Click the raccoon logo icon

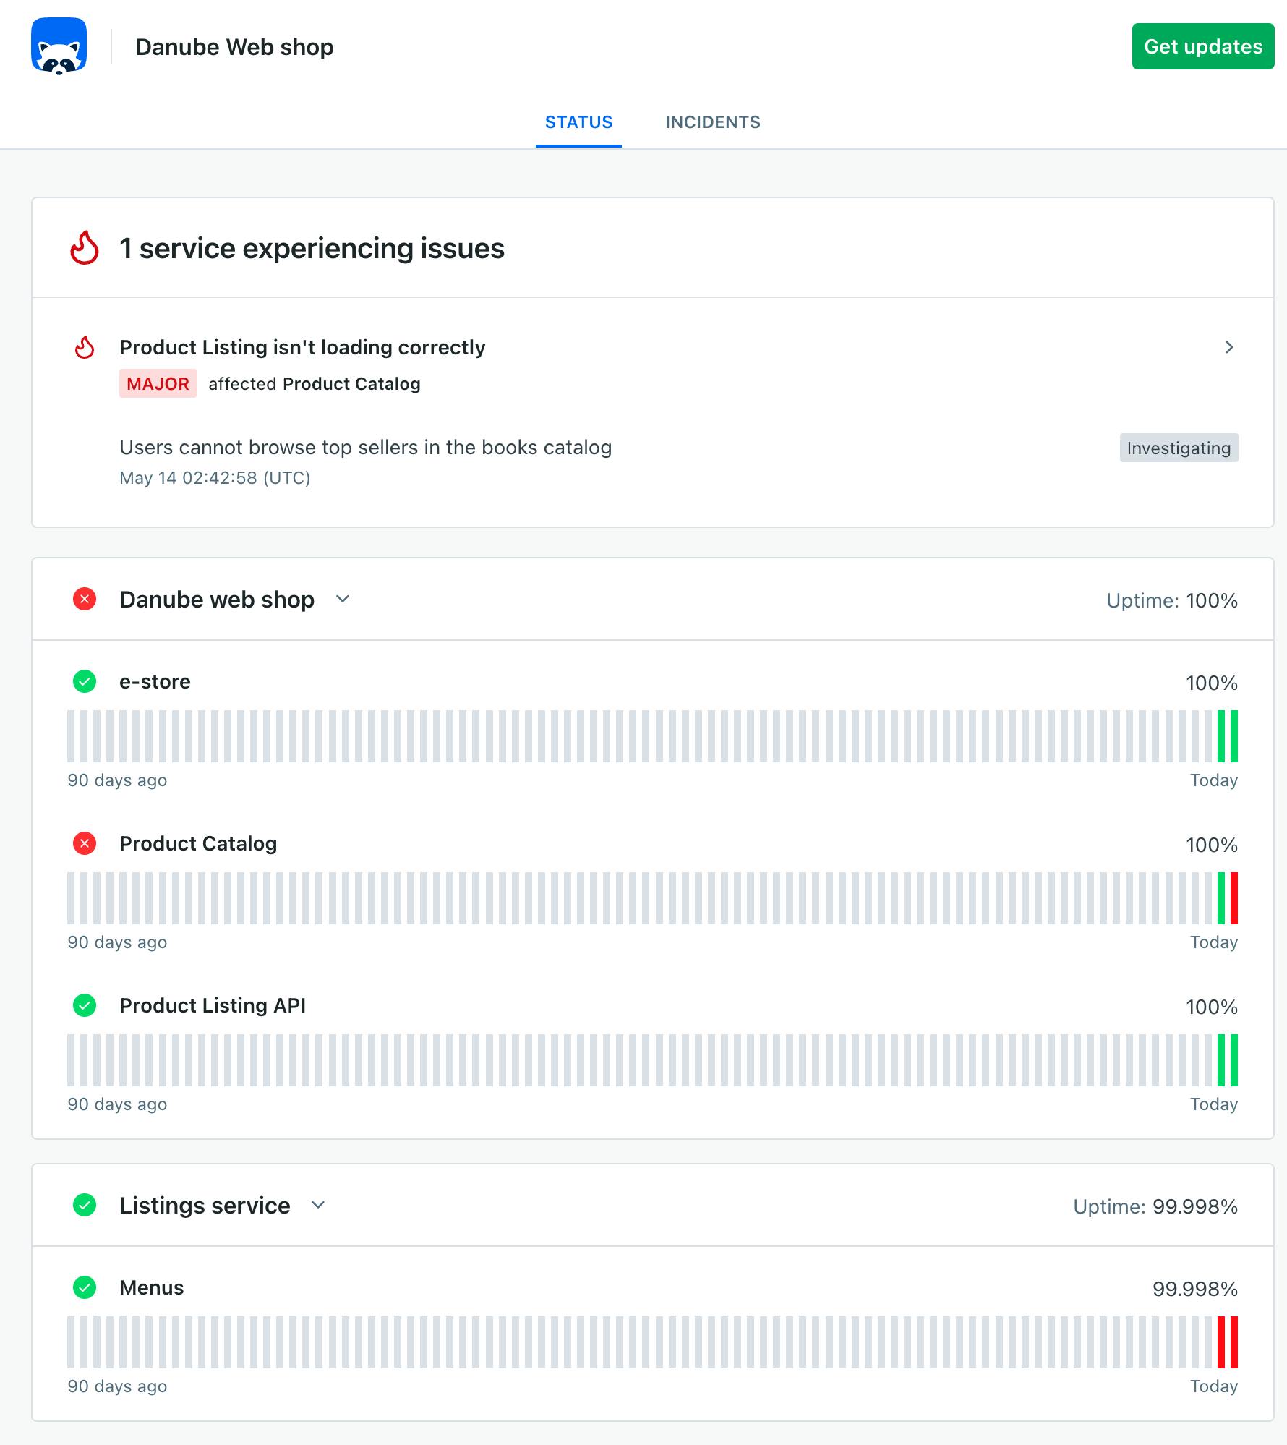tap(59, 46)
